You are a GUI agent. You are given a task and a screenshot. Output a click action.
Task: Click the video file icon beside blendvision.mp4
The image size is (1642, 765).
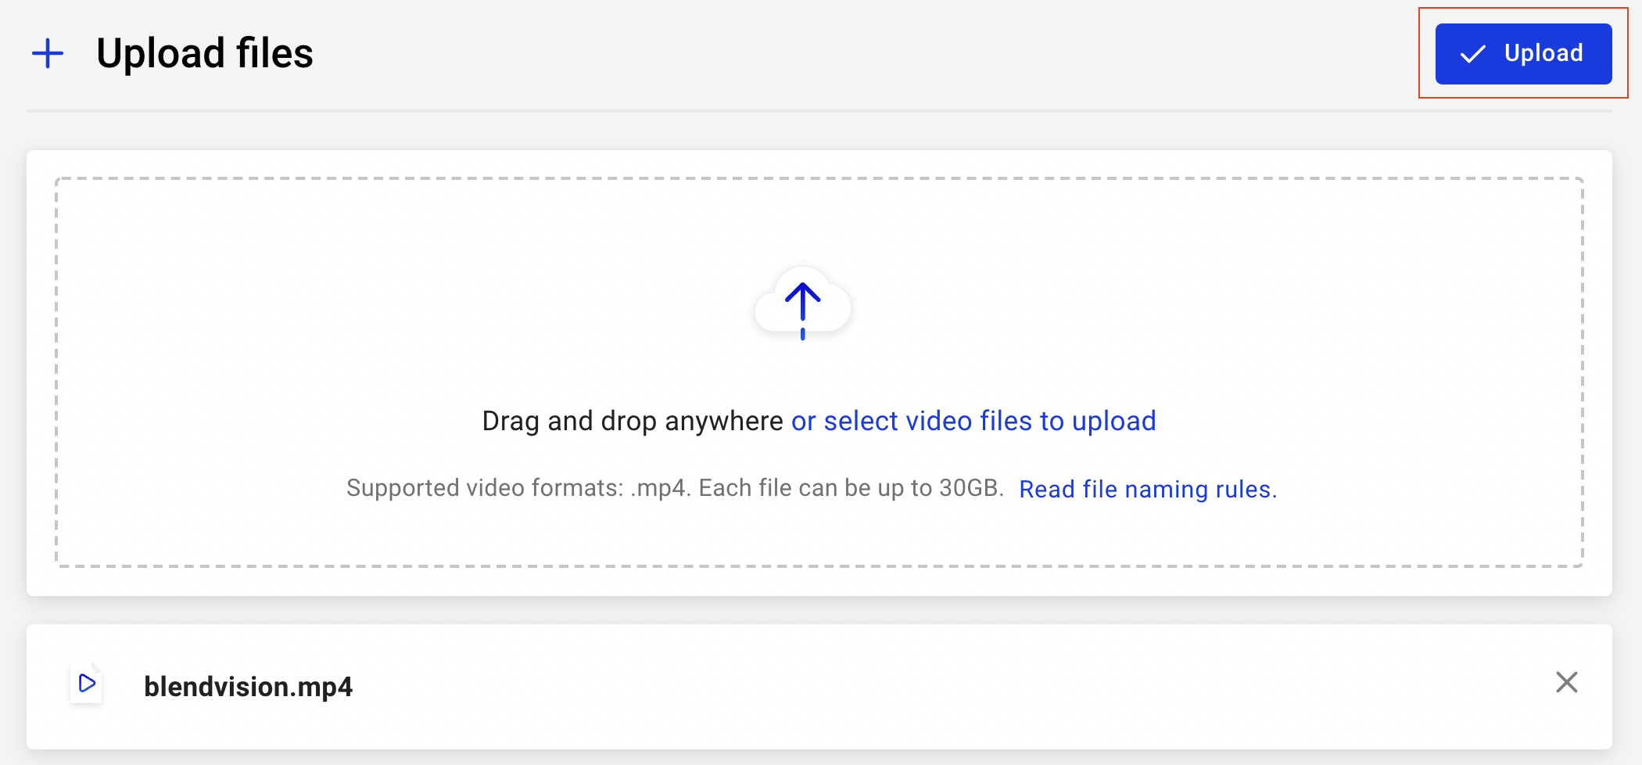point(86,684)
